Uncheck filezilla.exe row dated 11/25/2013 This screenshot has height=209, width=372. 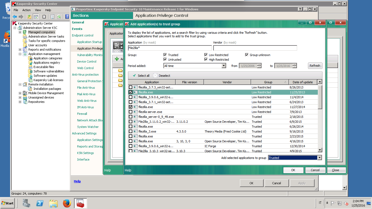131,92
